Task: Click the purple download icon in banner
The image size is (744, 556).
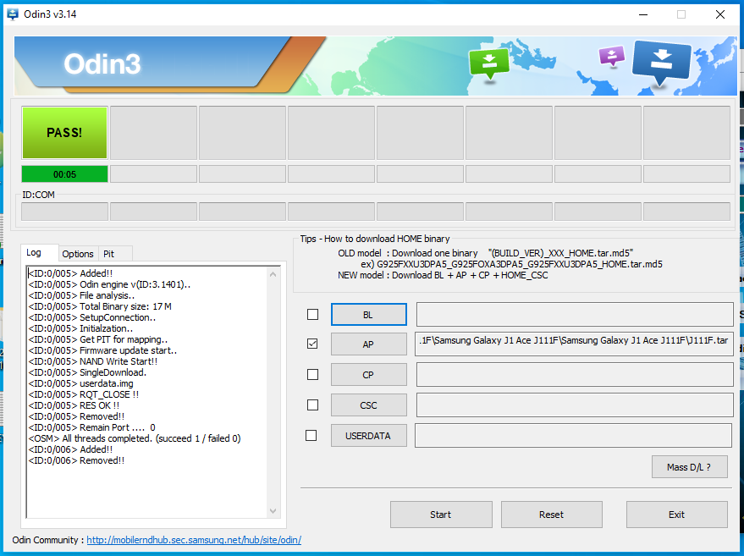Action: (x=612, y=56)
